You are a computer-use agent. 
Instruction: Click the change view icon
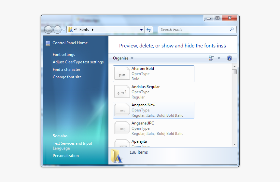pyautogui.click(x=211, y=58)
